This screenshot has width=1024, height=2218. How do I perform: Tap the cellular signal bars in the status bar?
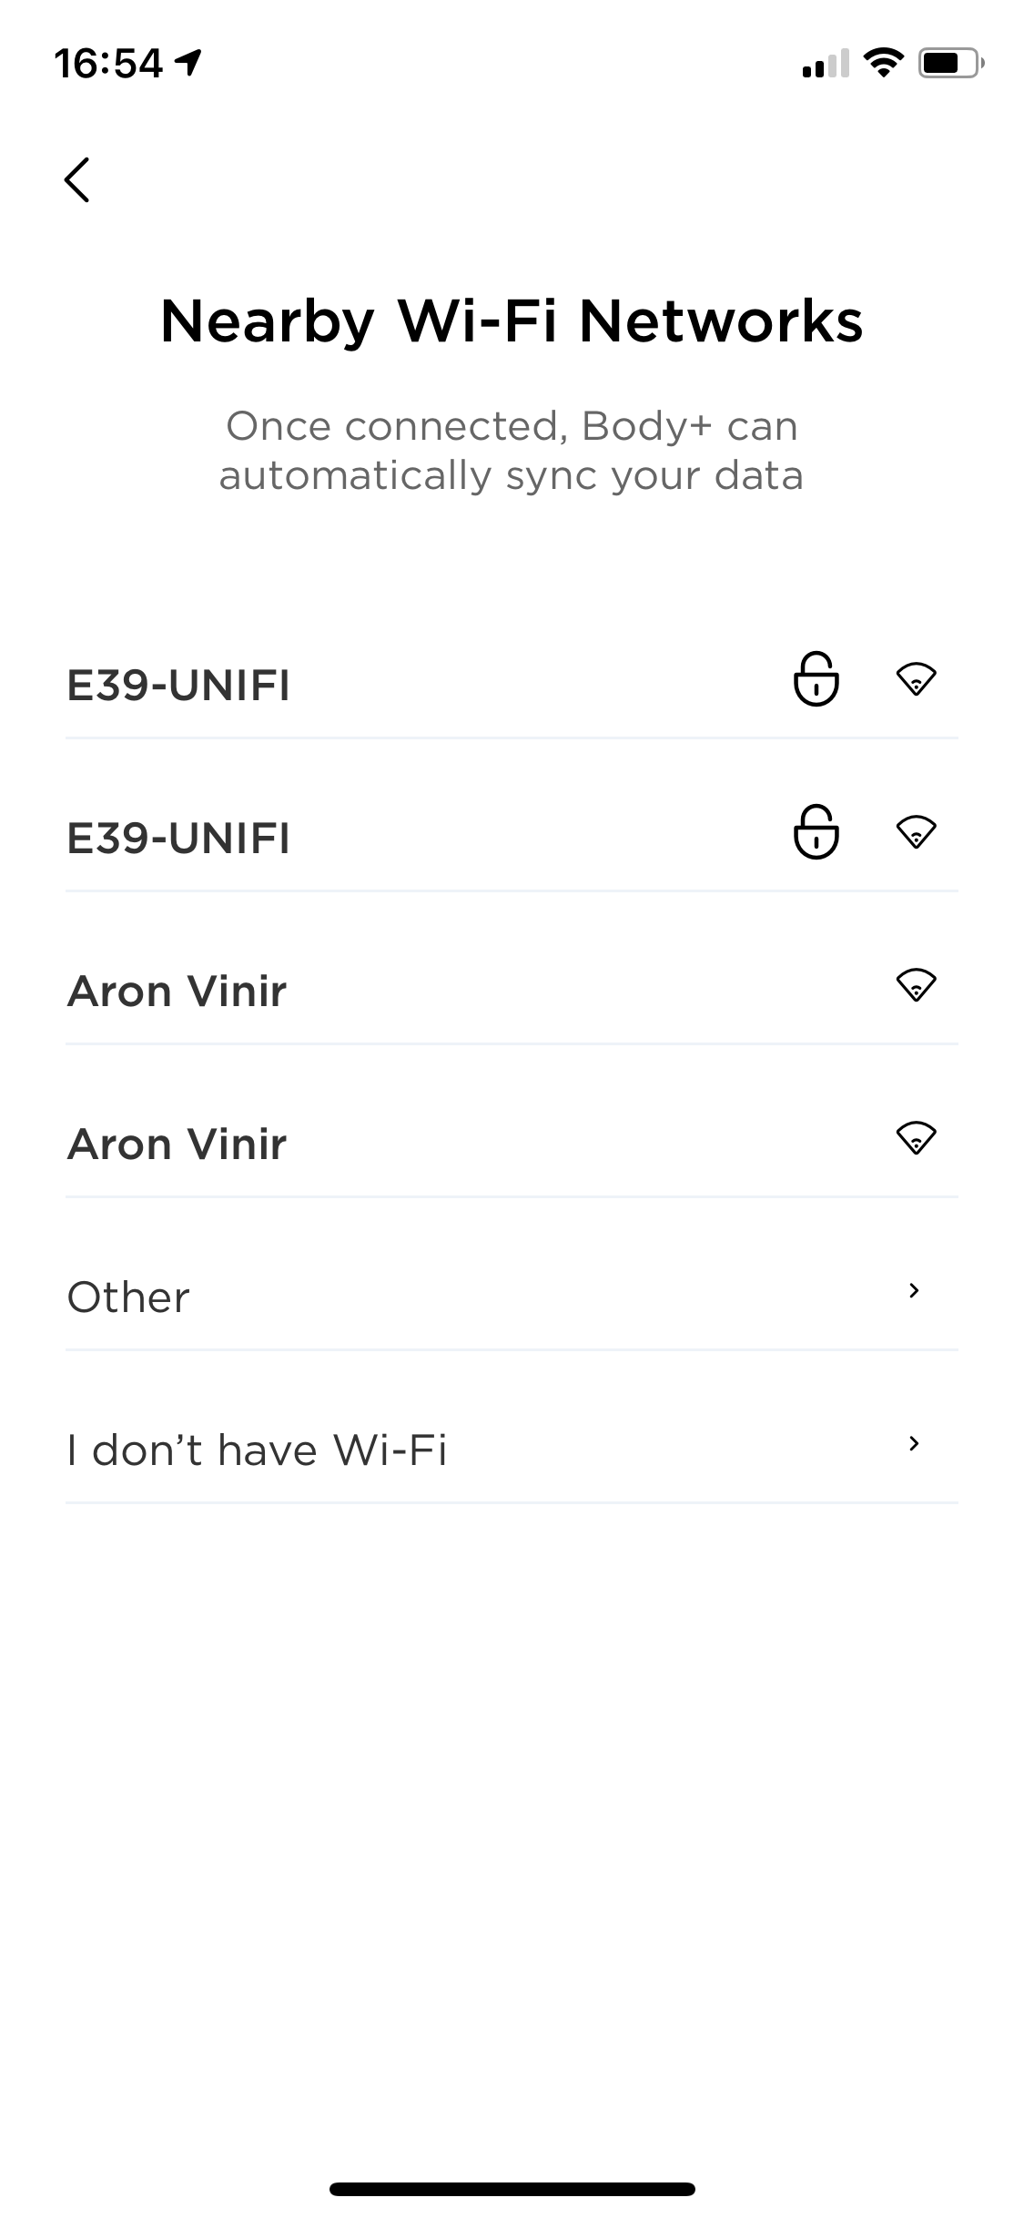tap(825, 65)
